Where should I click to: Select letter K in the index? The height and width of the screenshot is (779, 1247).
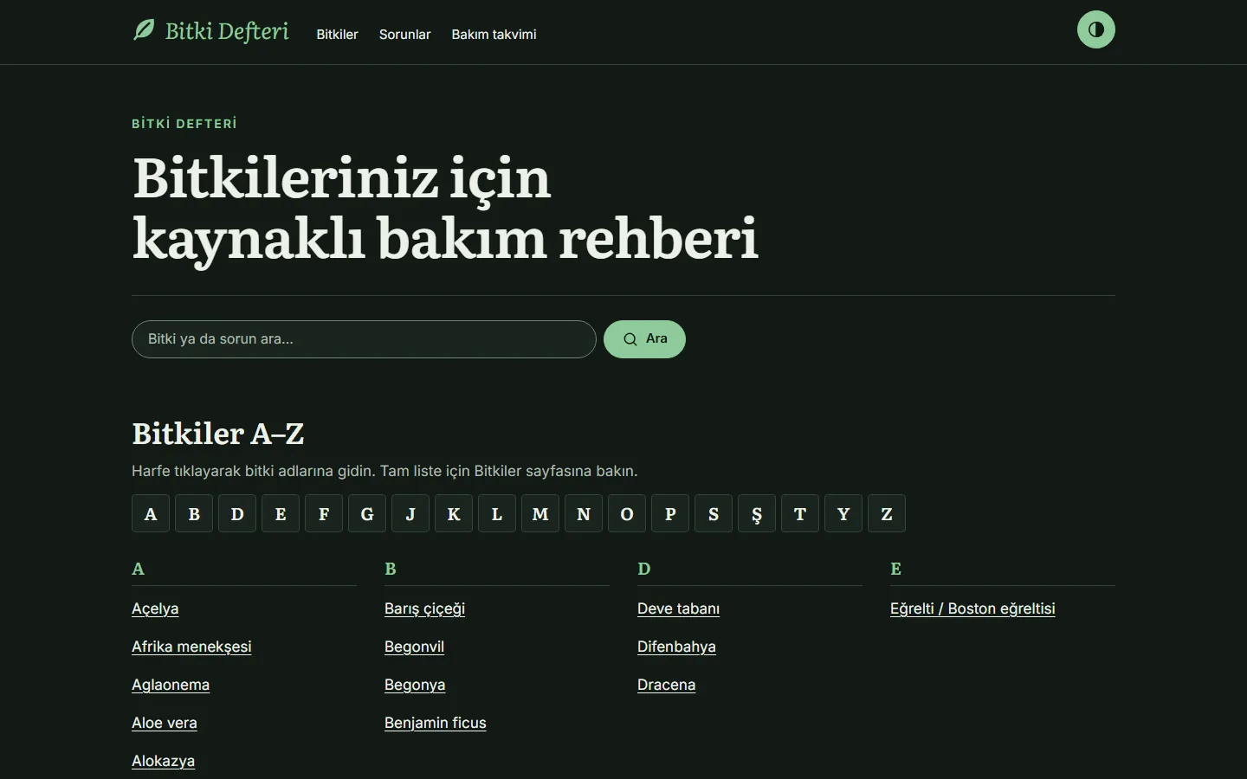pos(454,513)
